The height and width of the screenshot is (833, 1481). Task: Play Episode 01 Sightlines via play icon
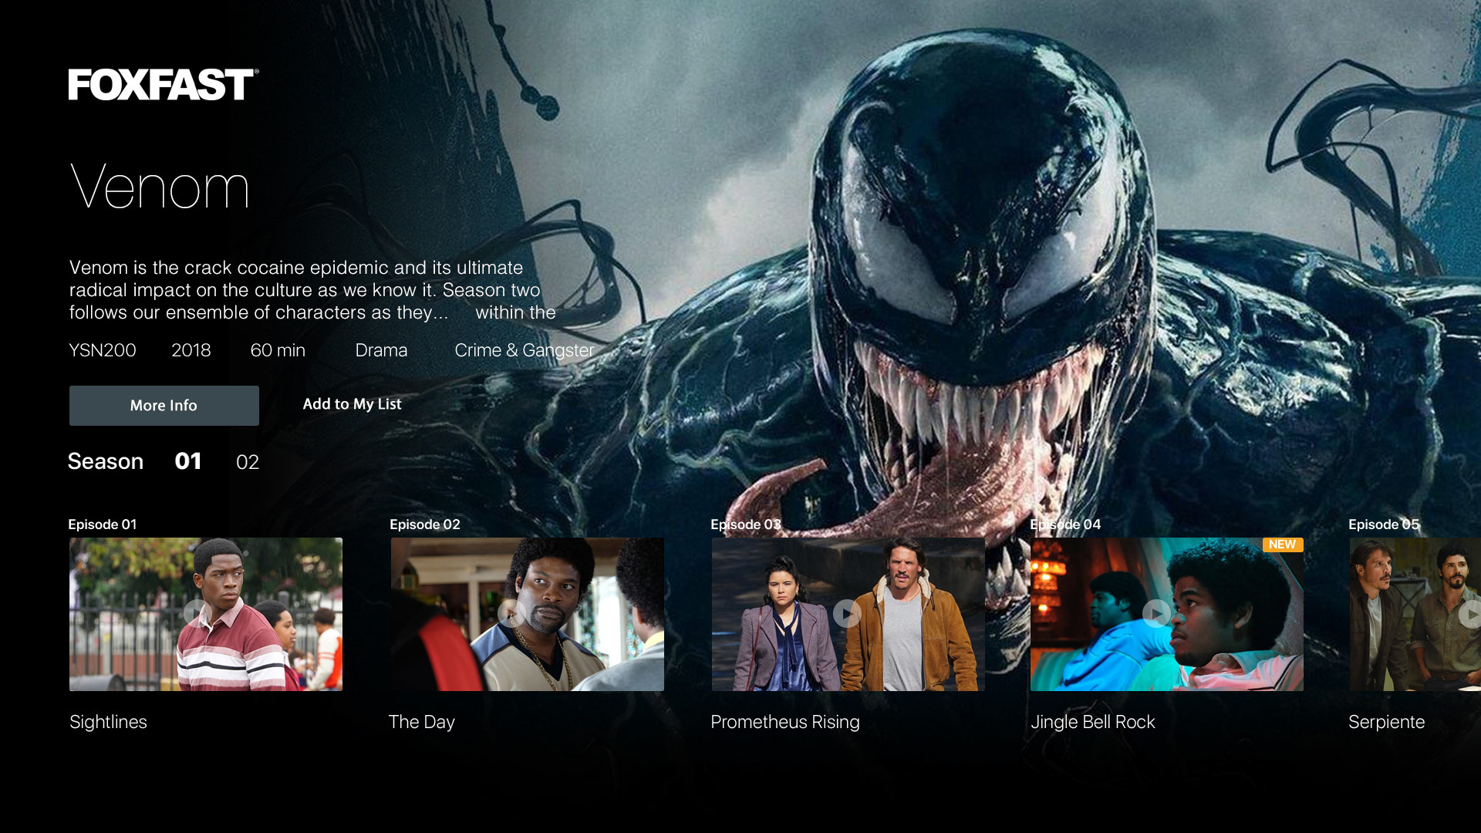[197, 614]
